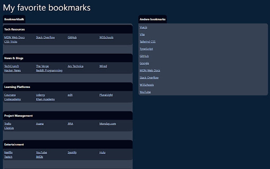The width and height of the screenshot is (270, 169).
Task: Go to The Verge link
Action: coord(42,66)
